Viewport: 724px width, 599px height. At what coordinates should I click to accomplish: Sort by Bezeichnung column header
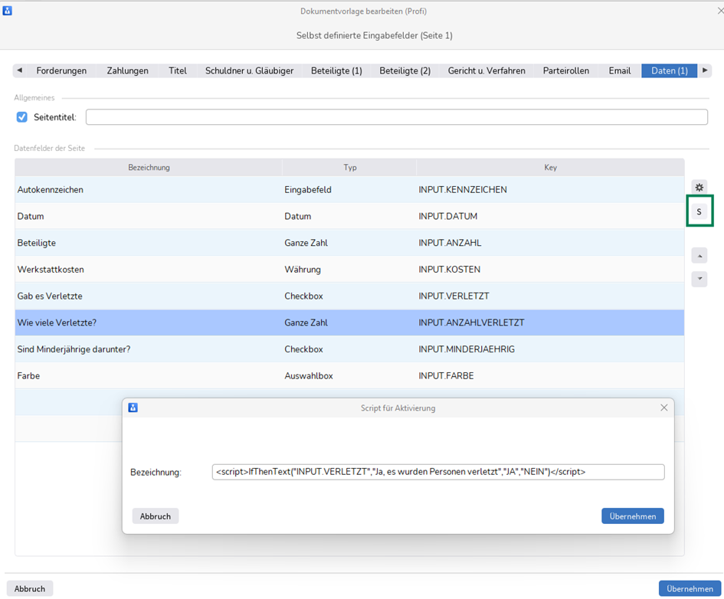point(149,167)
